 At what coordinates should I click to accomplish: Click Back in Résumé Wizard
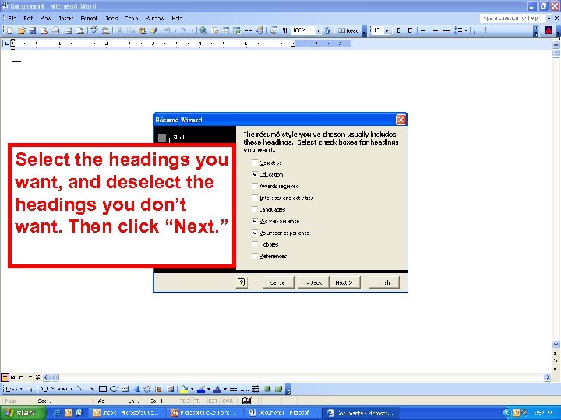[314, 282]
